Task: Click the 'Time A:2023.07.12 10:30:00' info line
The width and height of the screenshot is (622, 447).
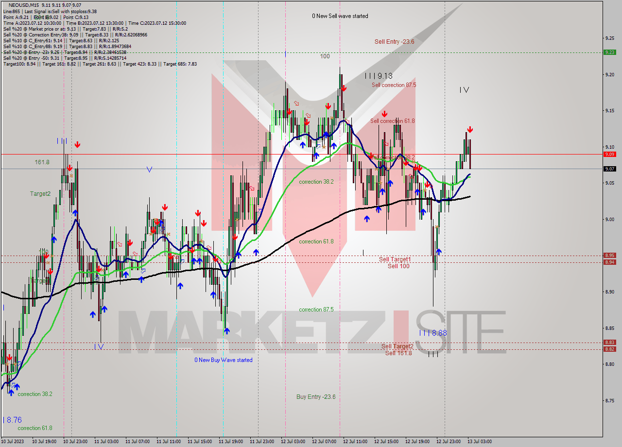Action: point(94,23)
